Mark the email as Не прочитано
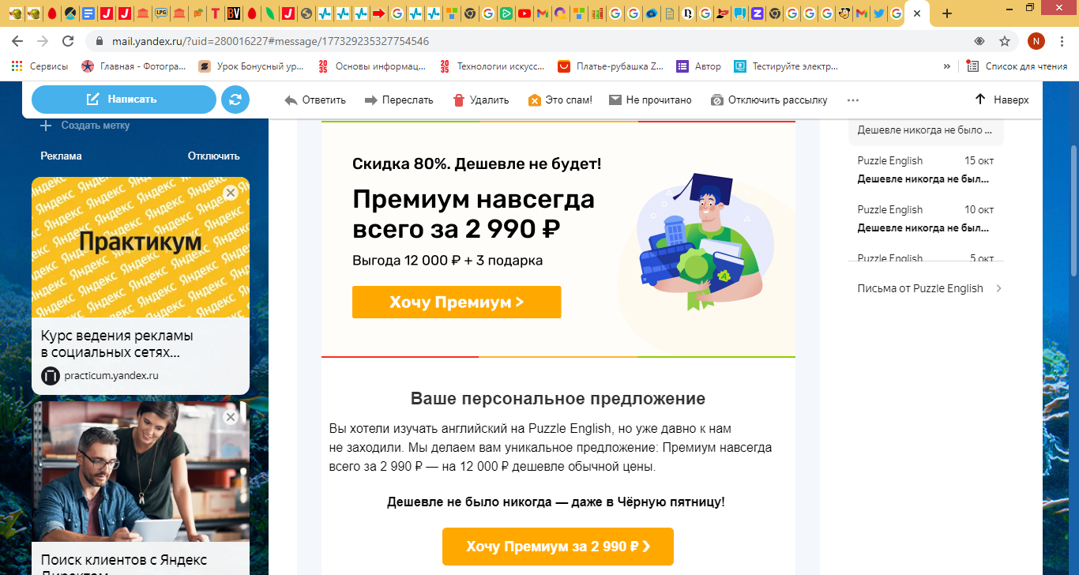 tap(650, 100)
